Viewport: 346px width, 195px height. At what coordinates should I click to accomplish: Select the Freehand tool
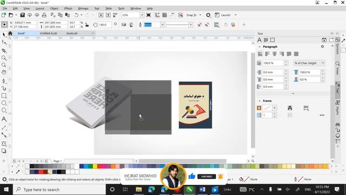[x=4, y=81]
